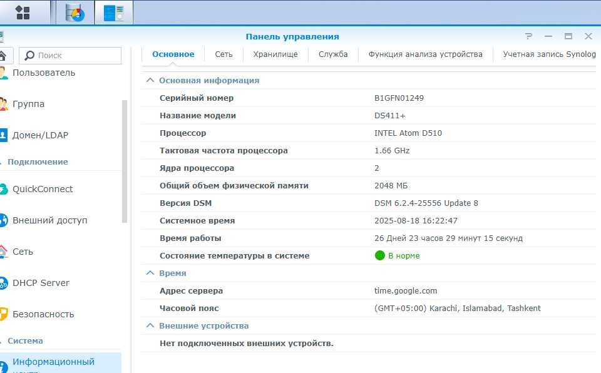Open Группа in the sidebar

point(28,104)
